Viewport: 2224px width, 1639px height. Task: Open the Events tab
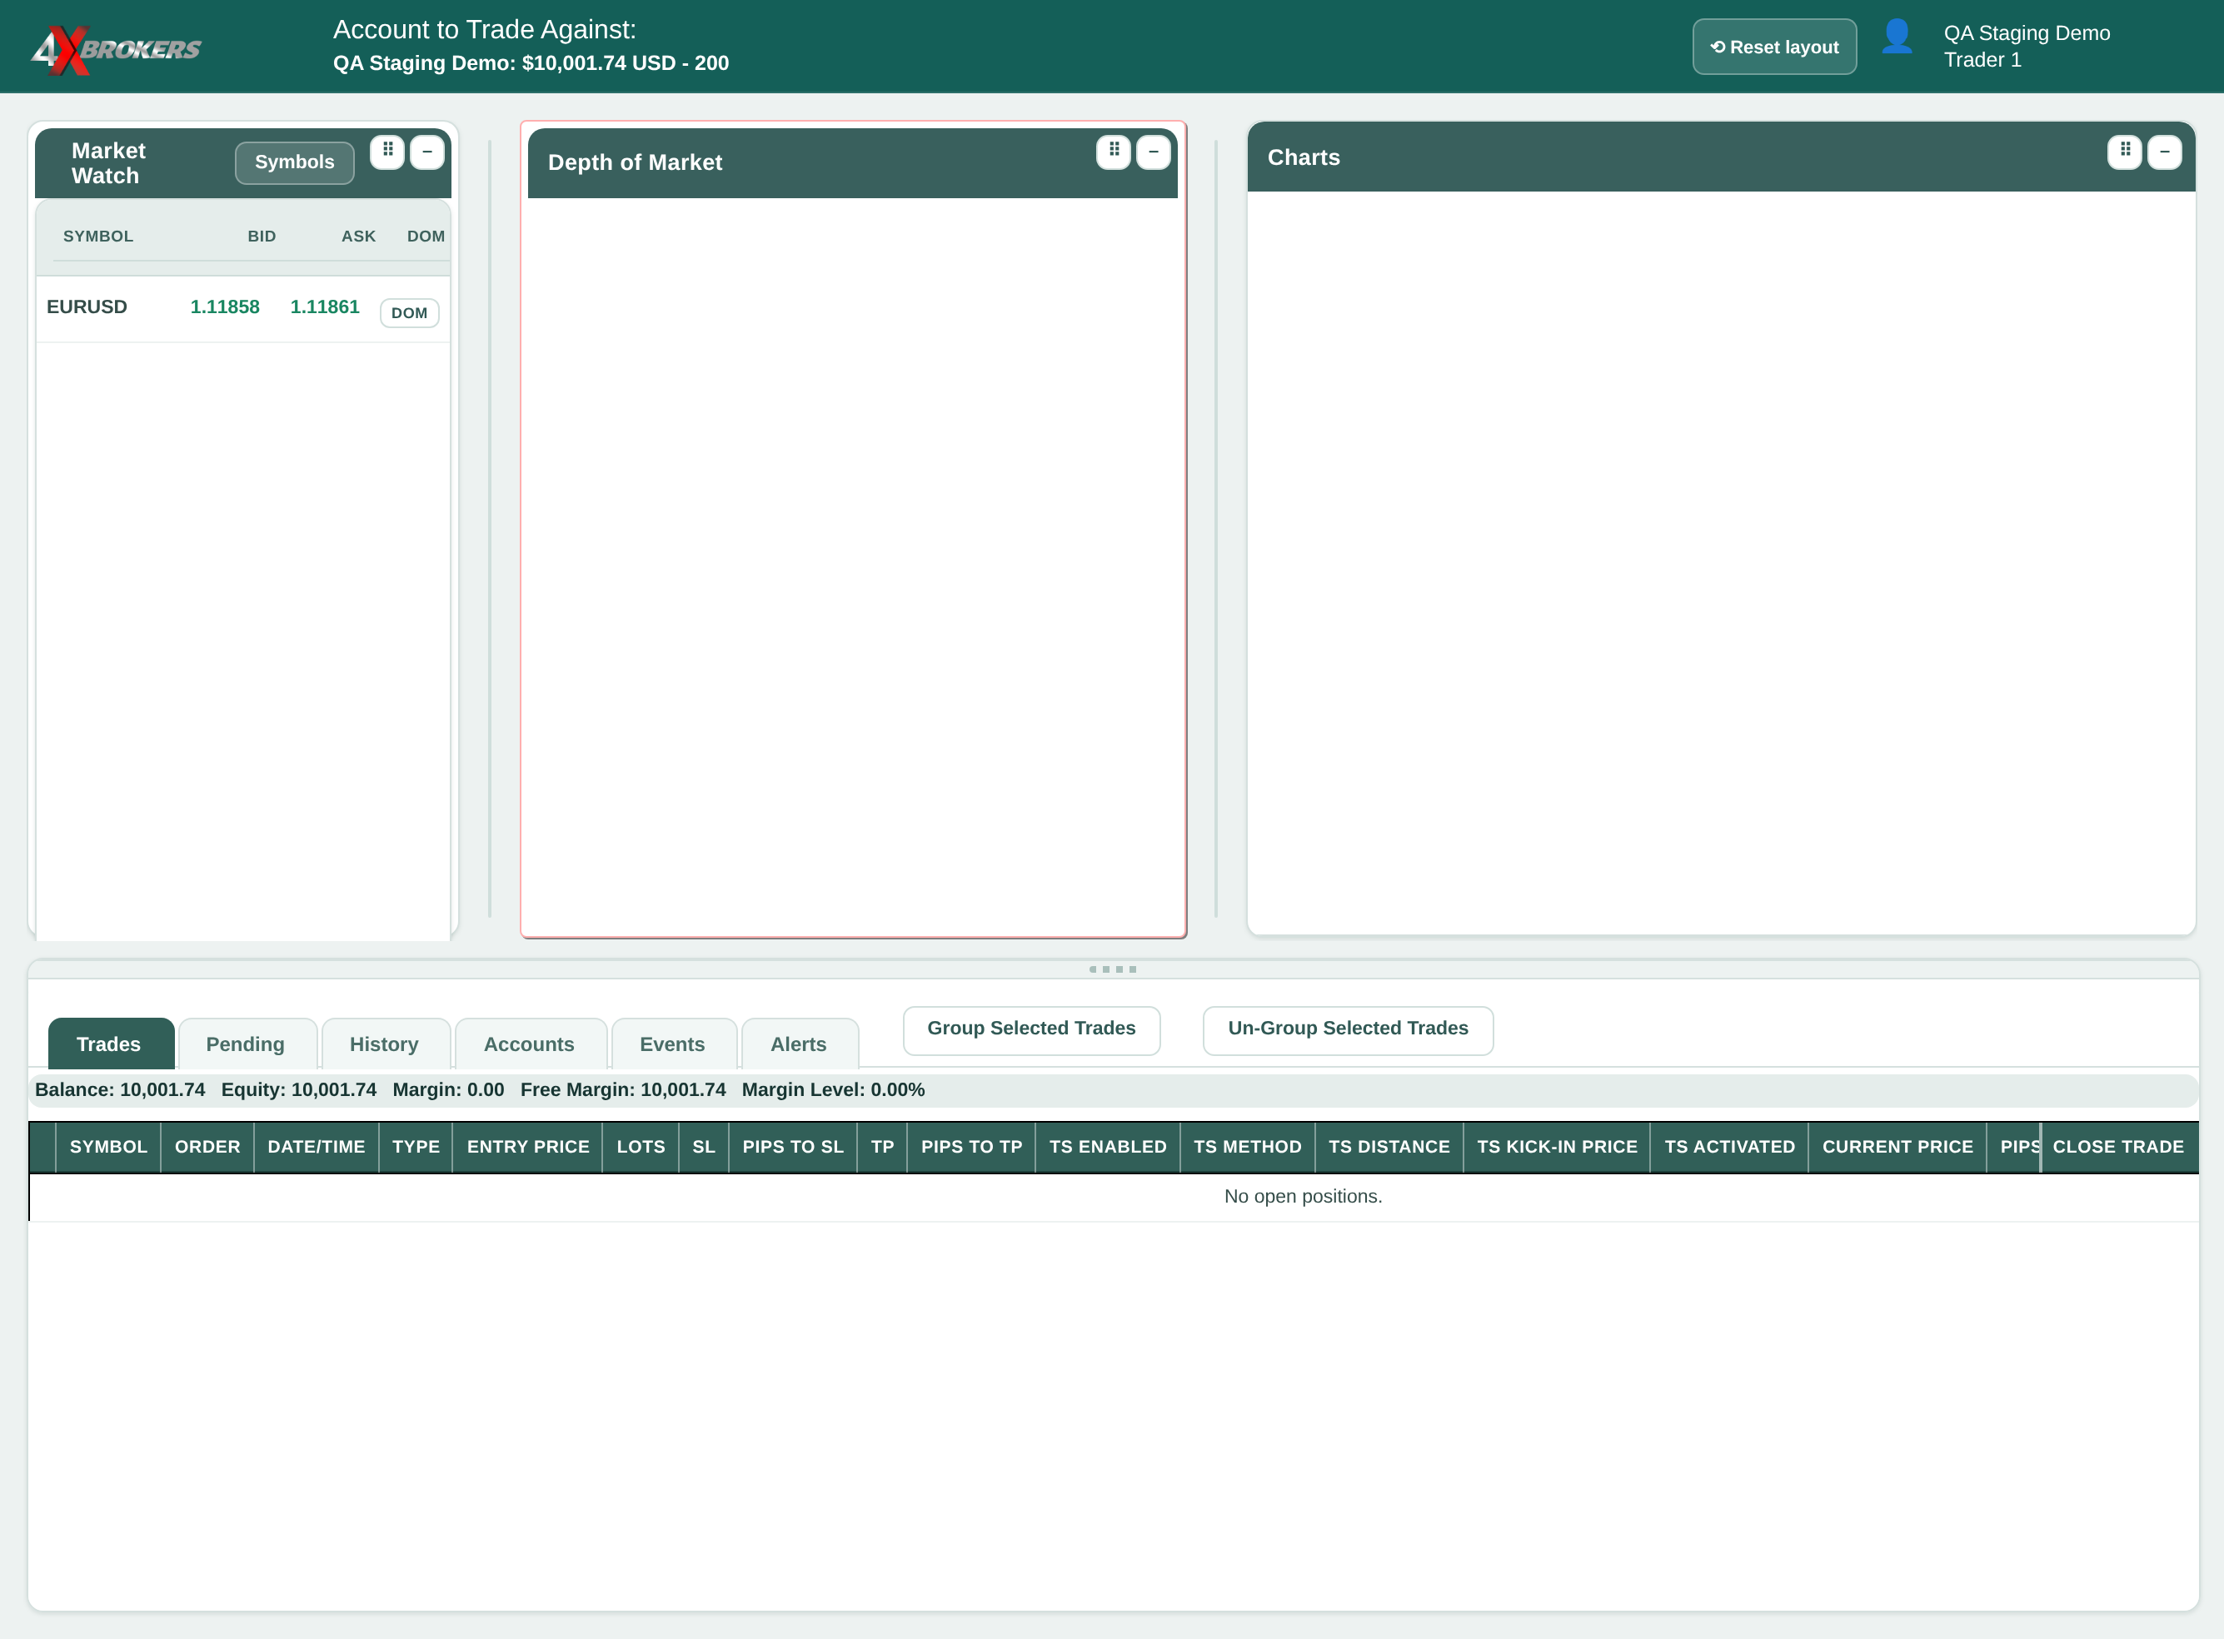pos(673,1044)
